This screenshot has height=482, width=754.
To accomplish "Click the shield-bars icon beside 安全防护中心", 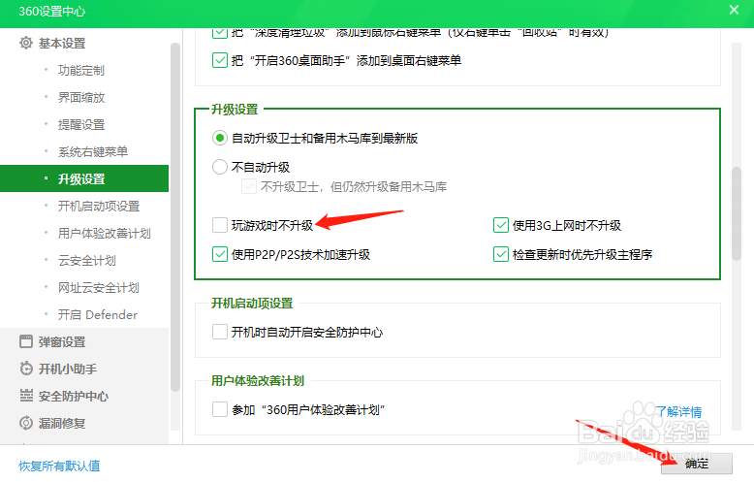I will [26, 396].
